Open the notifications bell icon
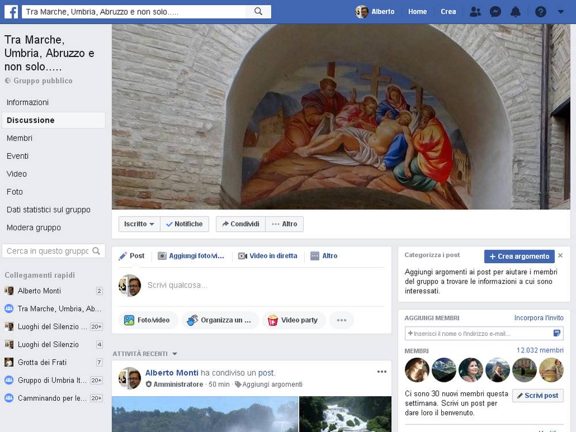Screen dimensions: 576x432 click(516, 12)
